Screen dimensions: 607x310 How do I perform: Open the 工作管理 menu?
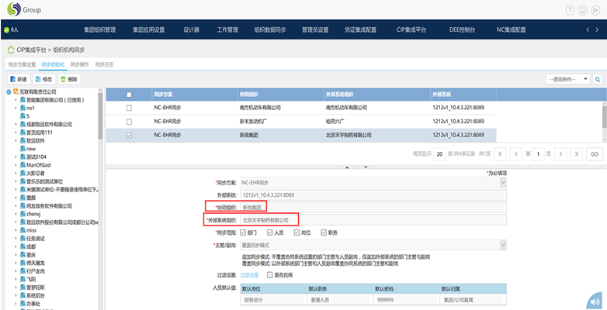(227, 29)
